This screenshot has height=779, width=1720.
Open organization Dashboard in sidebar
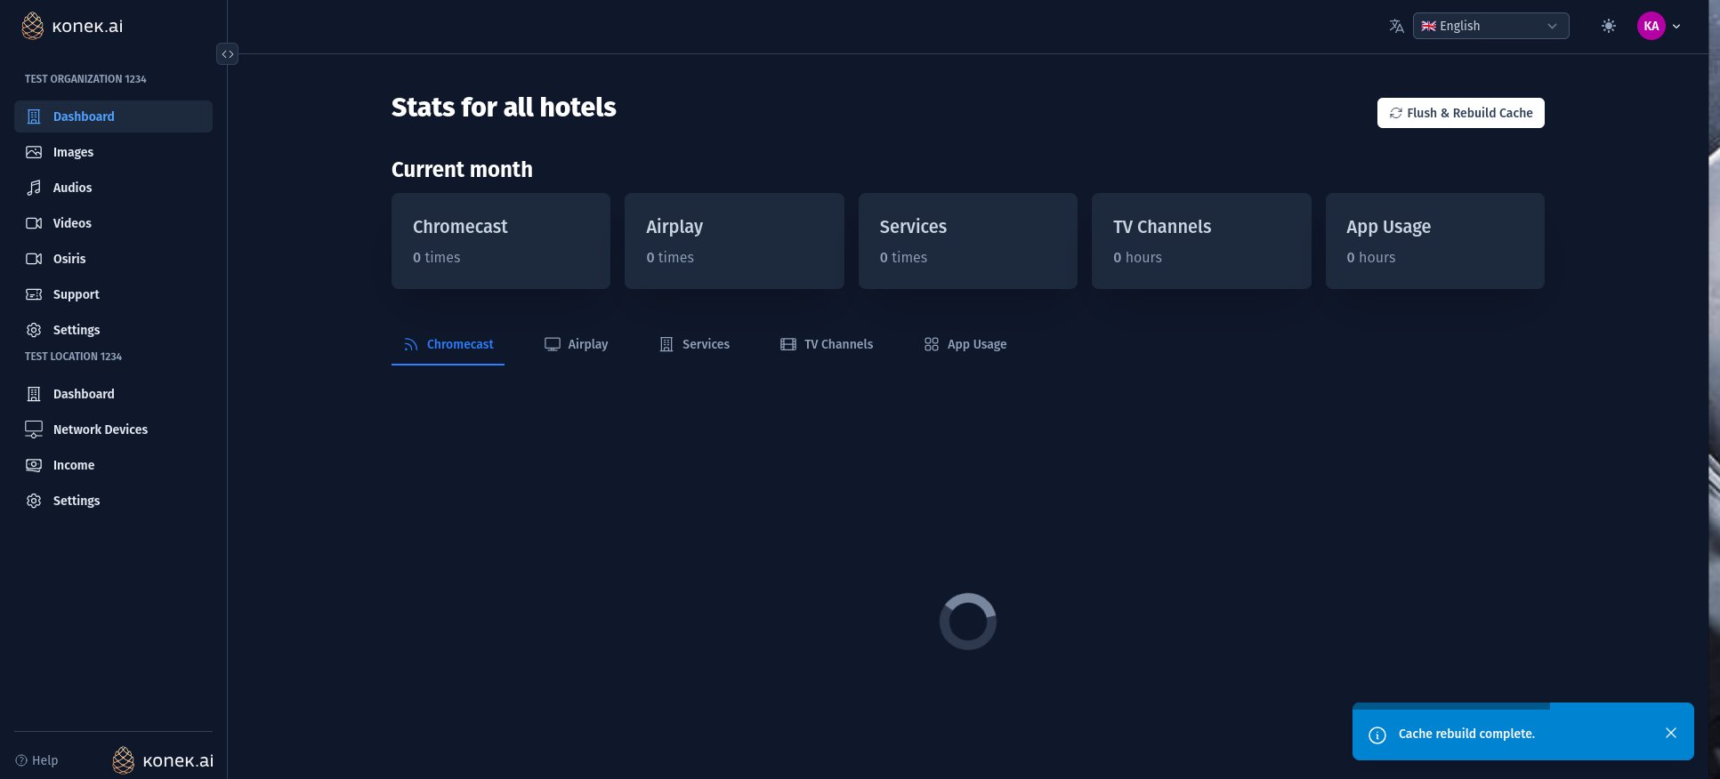click(x=113, y=116)
